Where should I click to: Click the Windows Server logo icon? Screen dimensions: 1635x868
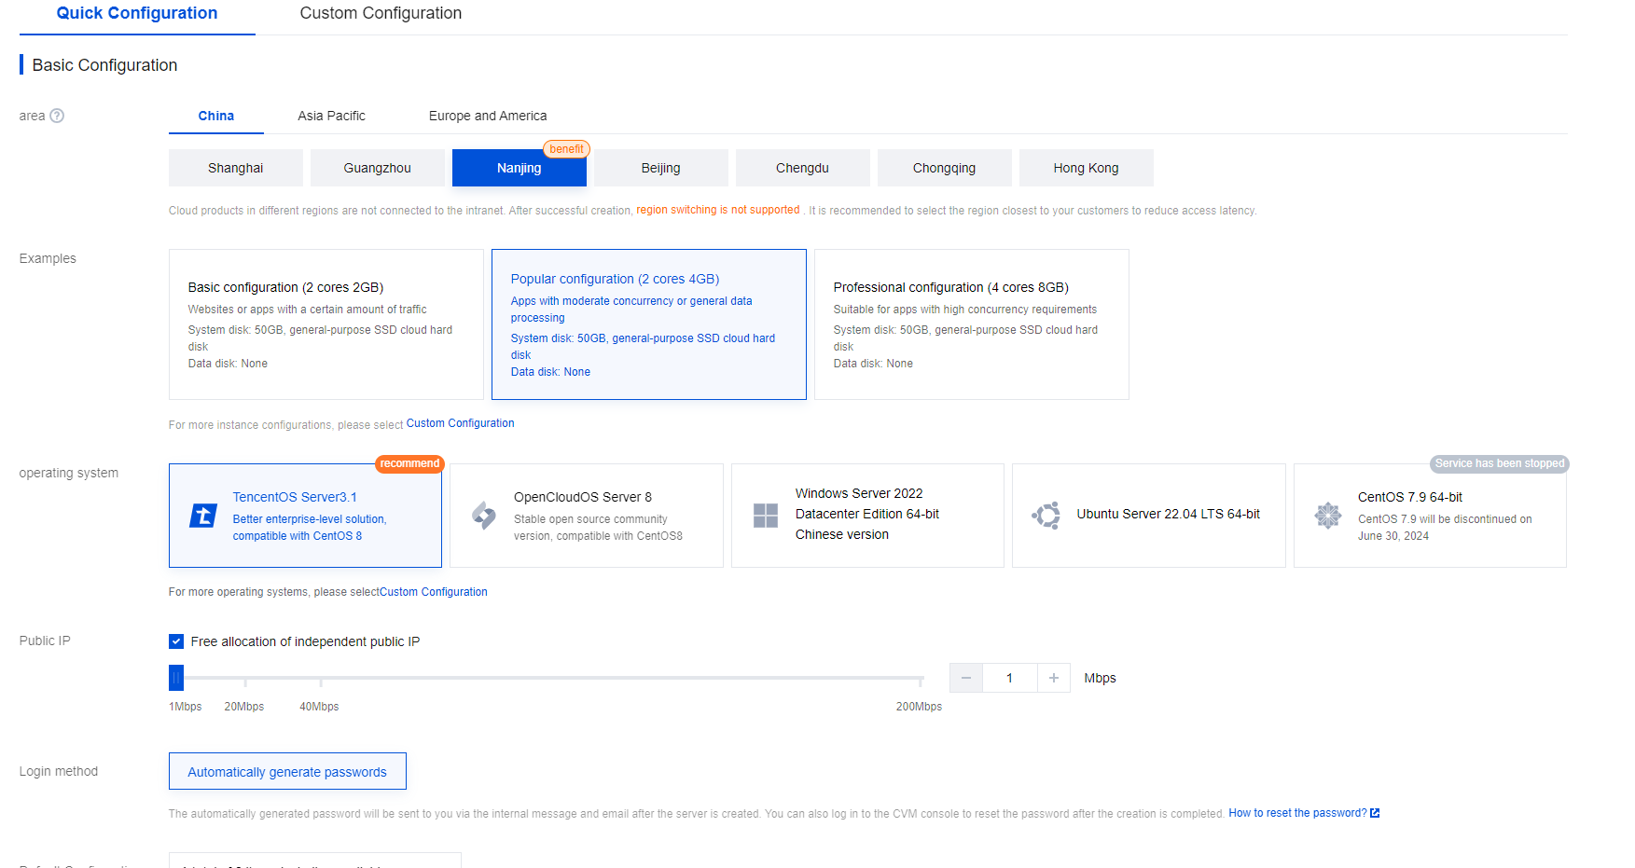coord(766,515)
